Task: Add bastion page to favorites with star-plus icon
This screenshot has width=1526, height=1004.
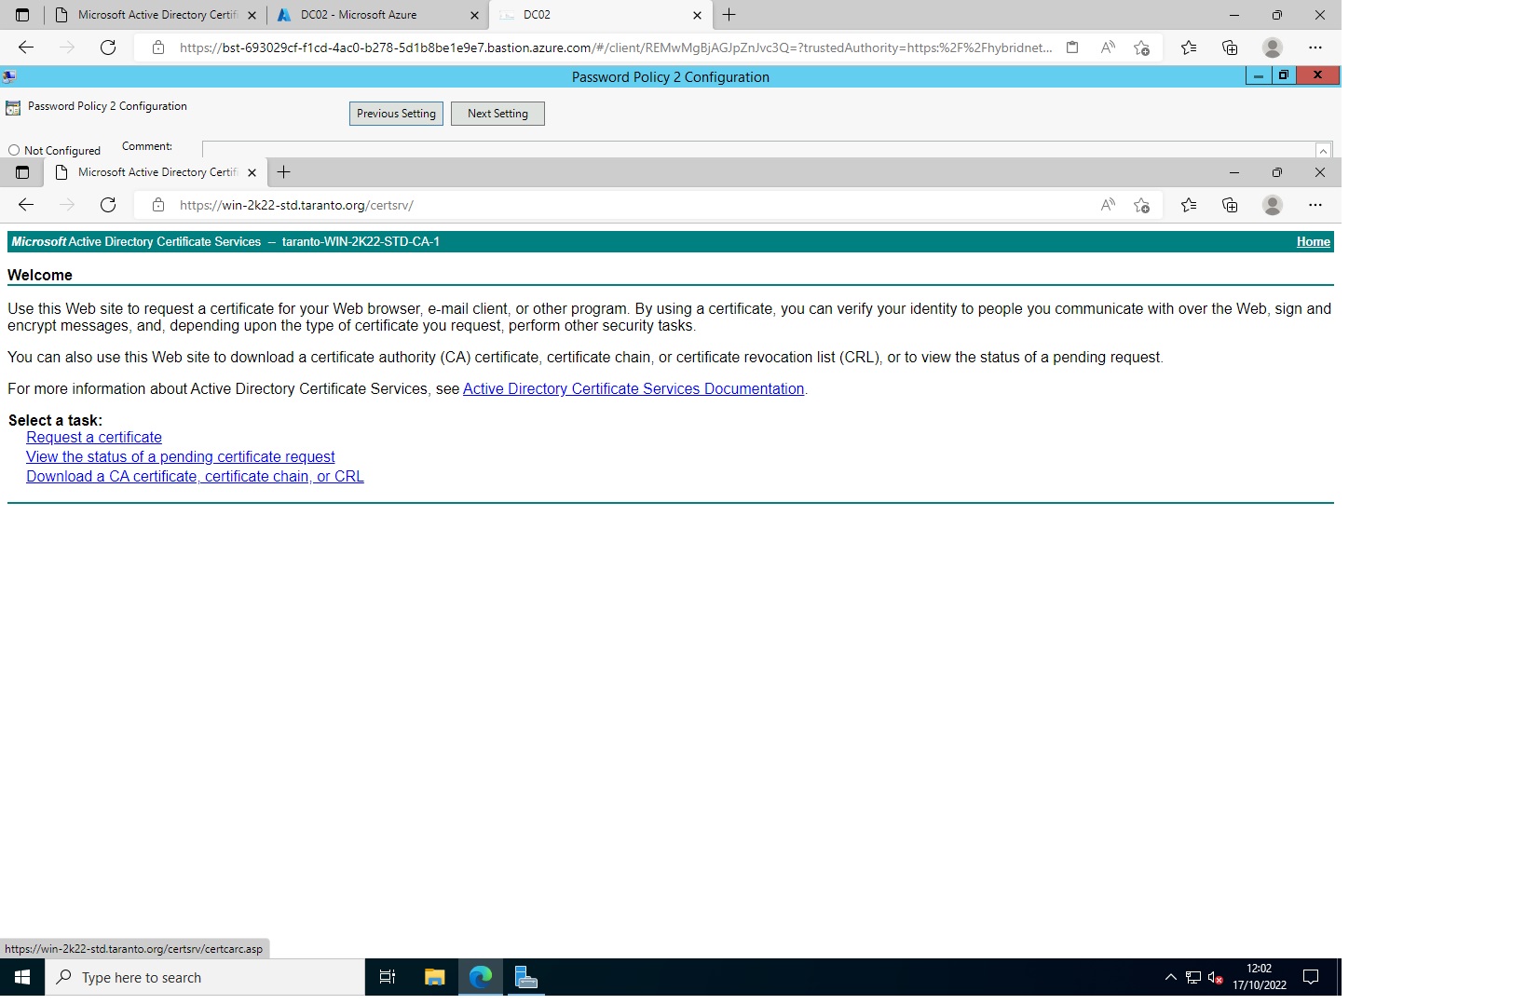Action: [1141, 47]
